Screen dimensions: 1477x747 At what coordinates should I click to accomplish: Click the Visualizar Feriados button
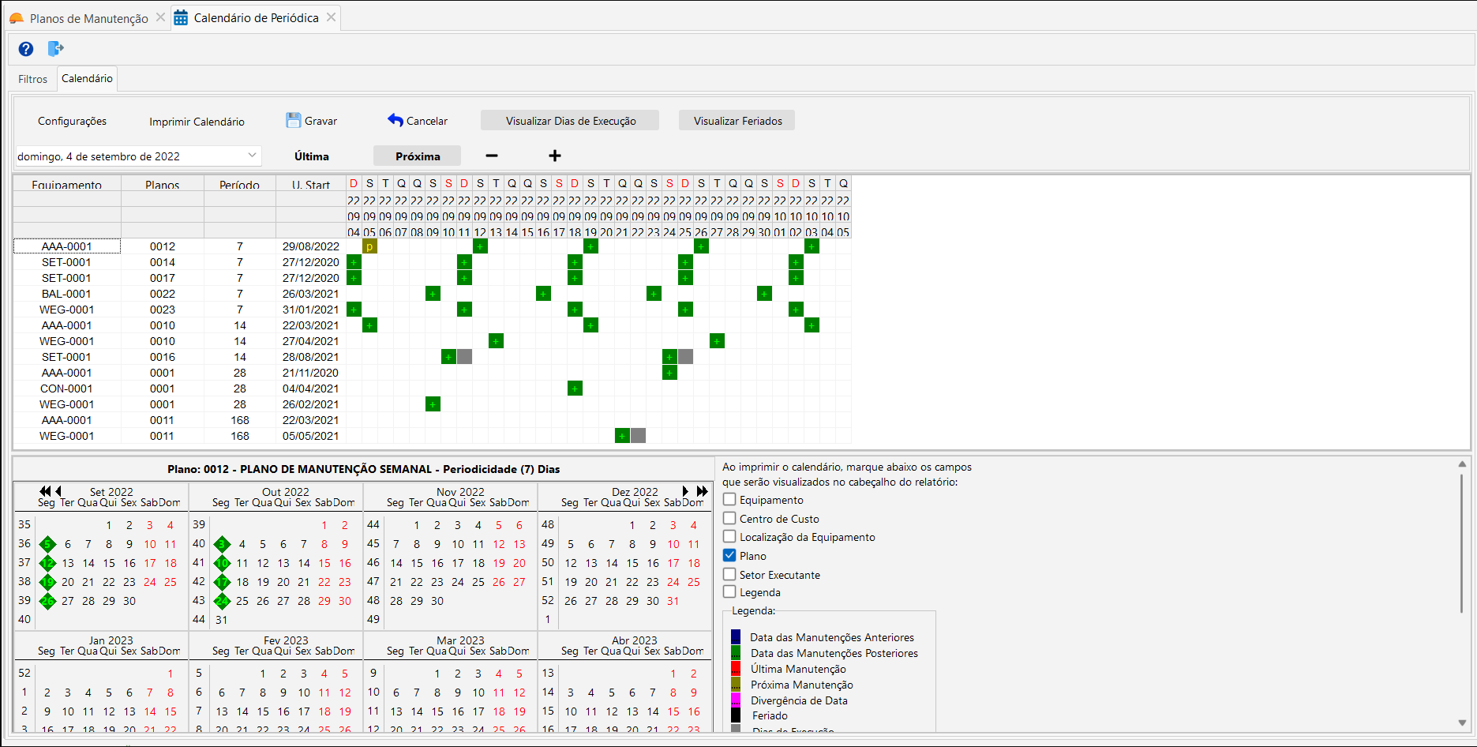point(737,121)
